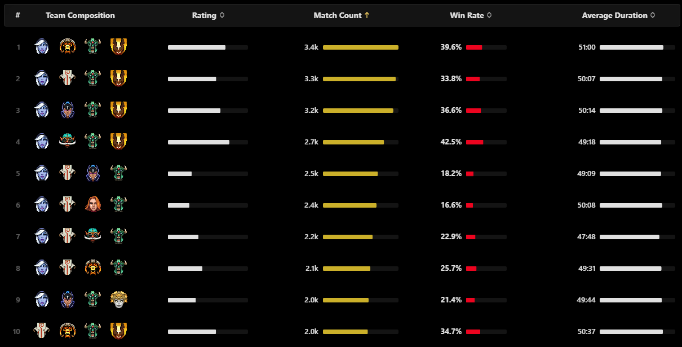The width and height of the screenshot is (682, 347).
Task: Click the Team Composition column header
Action: [x=80, y=15]
